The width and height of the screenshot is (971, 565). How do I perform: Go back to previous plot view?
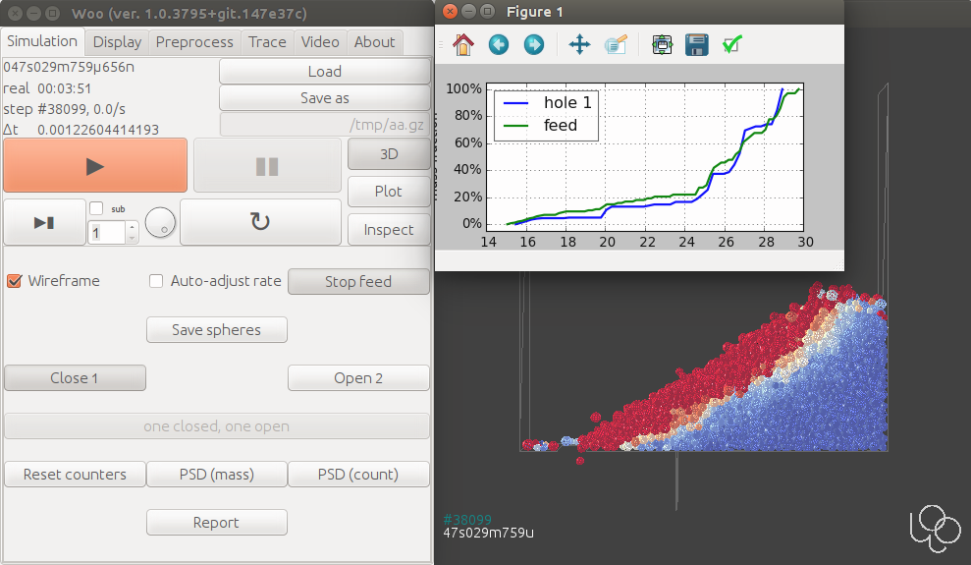tap(499, 44)
